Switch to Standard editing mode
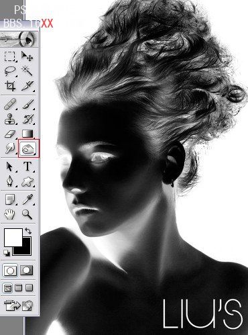 coord(10,271)
